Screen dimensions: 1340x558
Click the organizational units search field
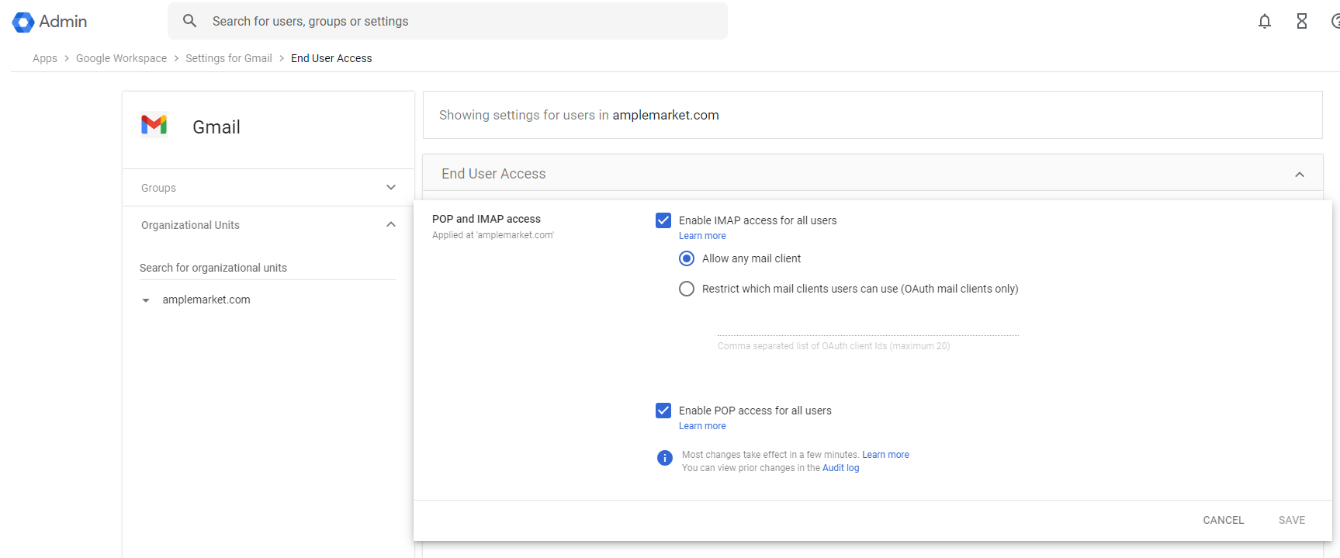[x=267, y=268]
